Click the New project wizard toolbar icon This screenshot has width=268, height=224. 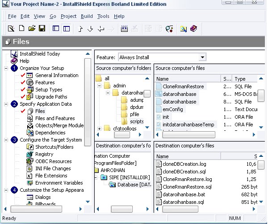11,29
